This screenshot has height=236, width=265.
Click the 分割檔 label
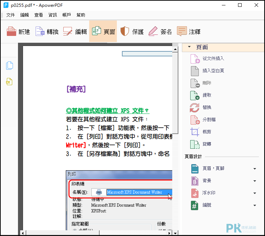[209, 120]
